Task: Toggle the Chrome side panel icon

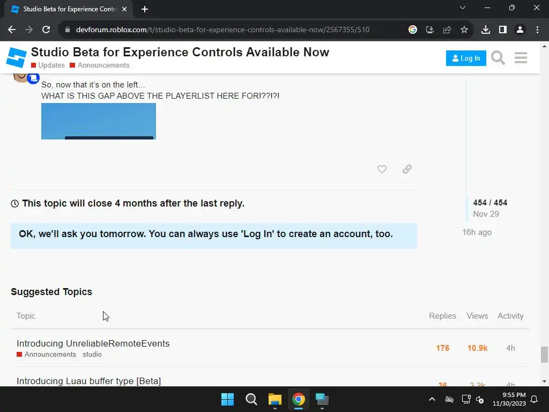Action: click(503, 30)
